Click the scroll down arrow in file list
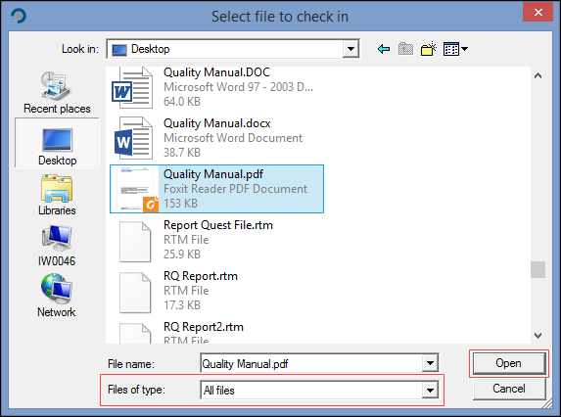 pyautogui.click(x=538, y=336)
